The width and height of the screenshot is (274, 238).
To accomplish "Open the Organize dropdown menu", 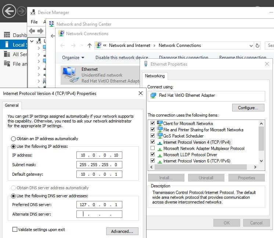I will pyautogui.click(x=73, y=58).
